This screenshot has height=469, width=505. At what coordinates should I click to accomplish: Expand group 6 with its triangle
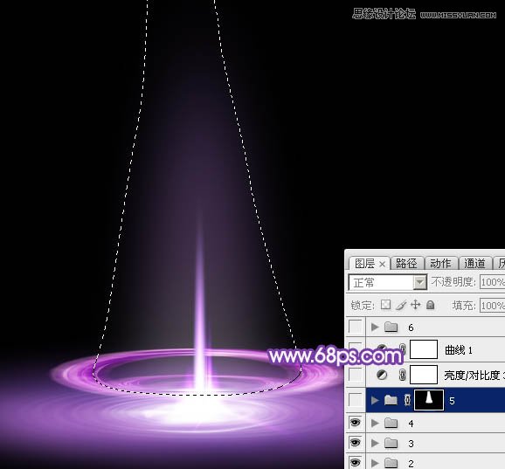click(375, 327)
